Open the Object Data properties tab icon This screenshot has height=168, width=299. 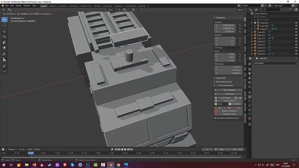click(249, 114)
